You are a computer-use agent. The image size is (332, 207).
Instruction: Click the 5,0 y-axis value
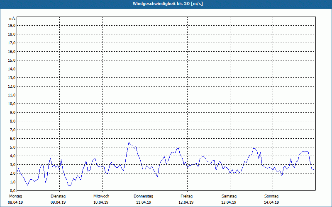pos(12,147)
